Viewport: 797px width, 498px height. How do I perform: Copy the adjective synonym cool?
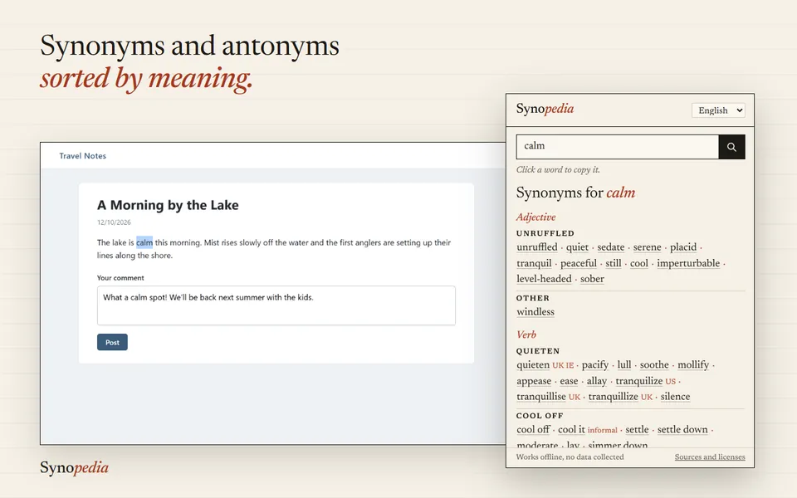639,263
